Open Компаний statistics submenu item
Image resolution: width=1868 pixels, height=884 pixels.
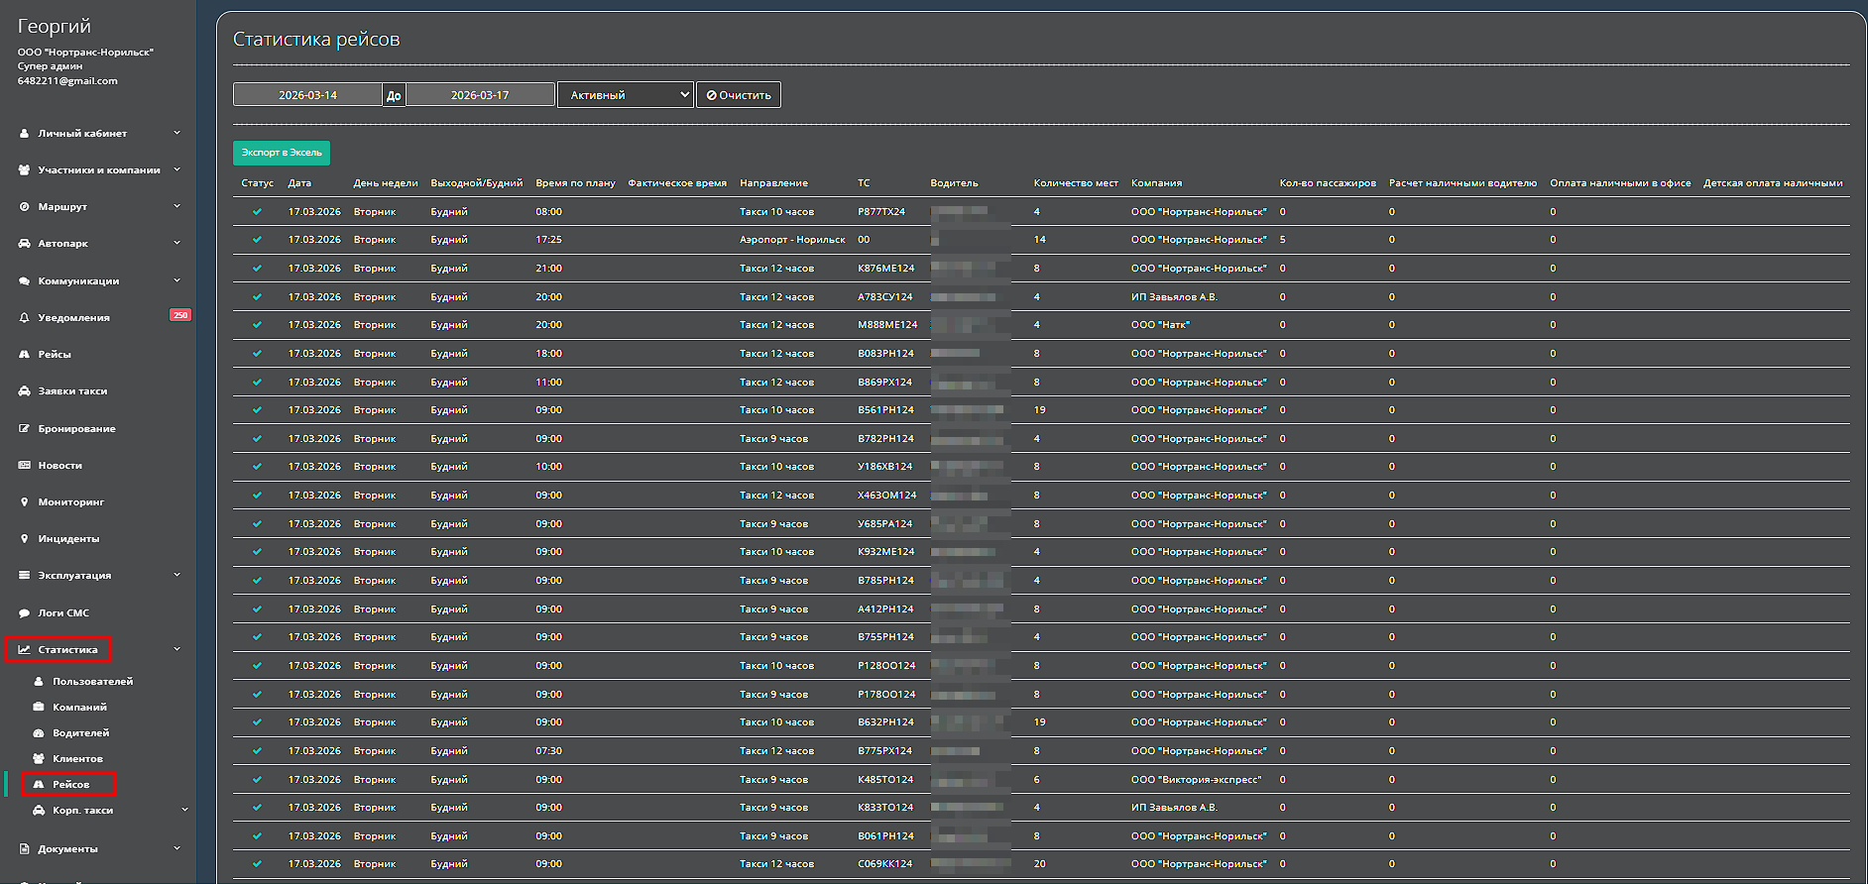pos(79,708)
